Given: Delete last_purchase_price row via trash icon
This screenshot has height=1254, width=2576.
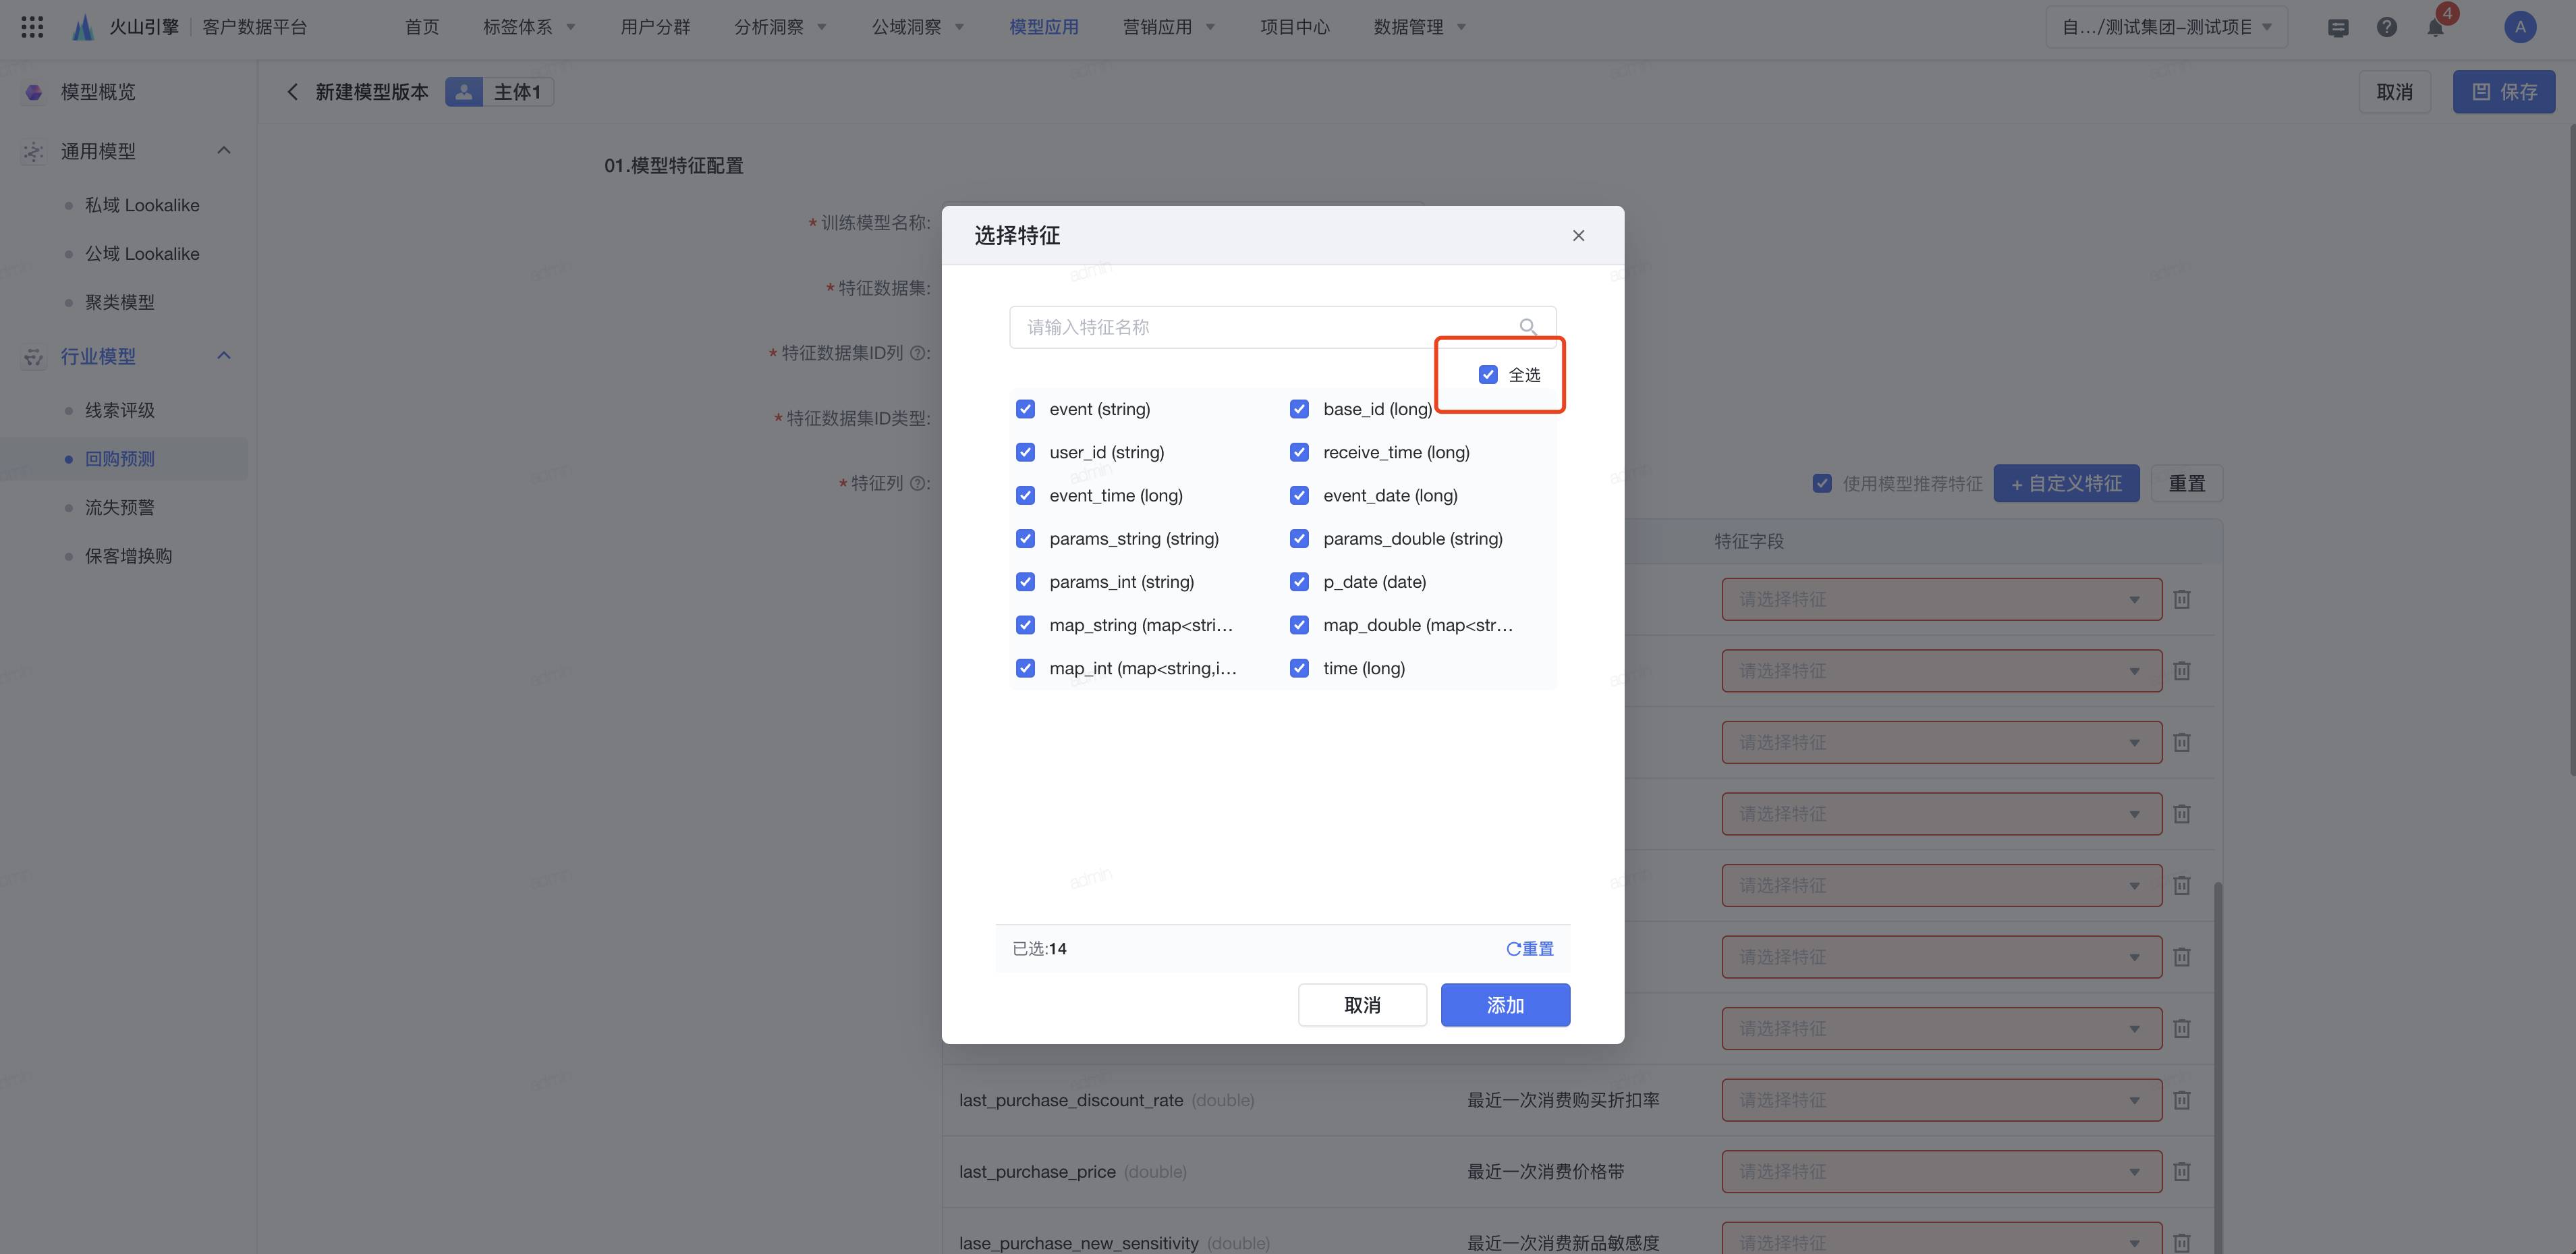Looking at the screenshot, I should point(2182,1171).
